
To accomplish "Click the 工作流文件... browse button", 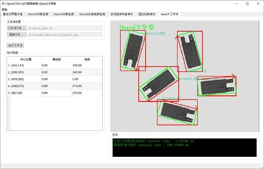I will click(17, 28).
